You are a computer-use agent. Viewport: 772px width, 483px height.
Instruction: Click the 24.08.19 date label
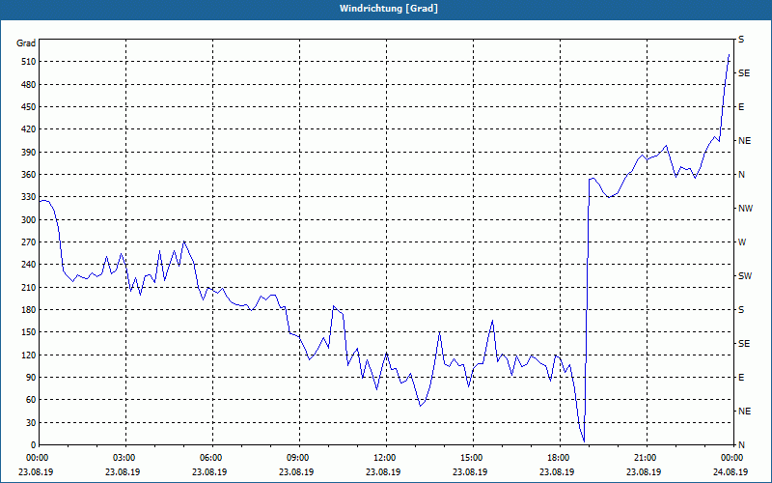coord(731,471)
